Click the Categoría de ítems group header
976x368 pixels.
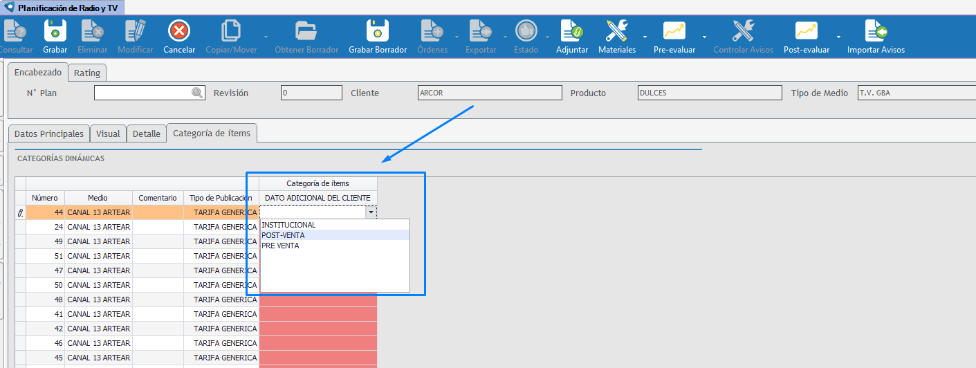pyautogui.click(x=318, y=183)
